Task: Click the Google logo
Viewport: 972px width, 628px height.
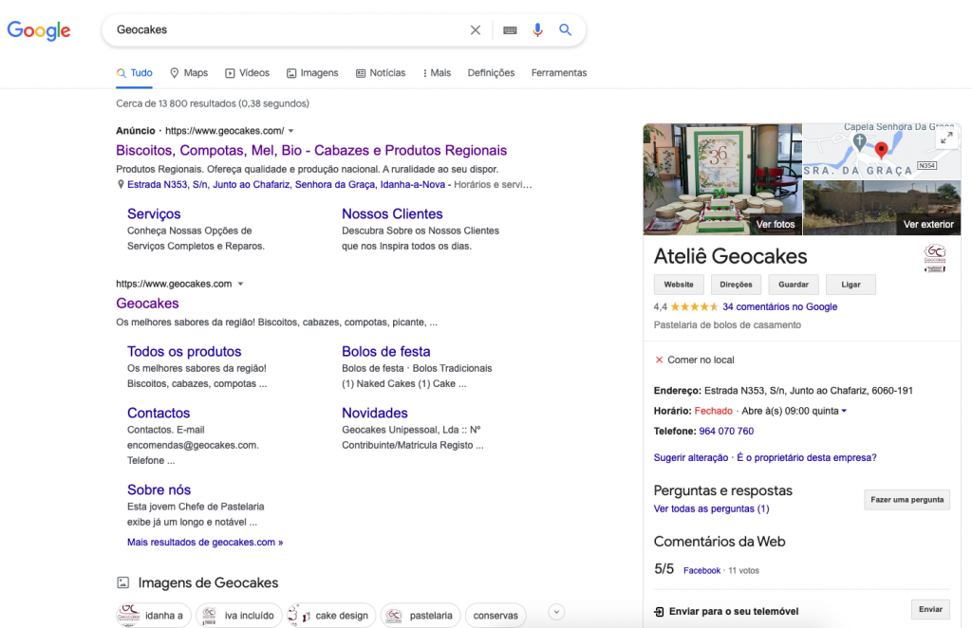Action: [38, 30]
